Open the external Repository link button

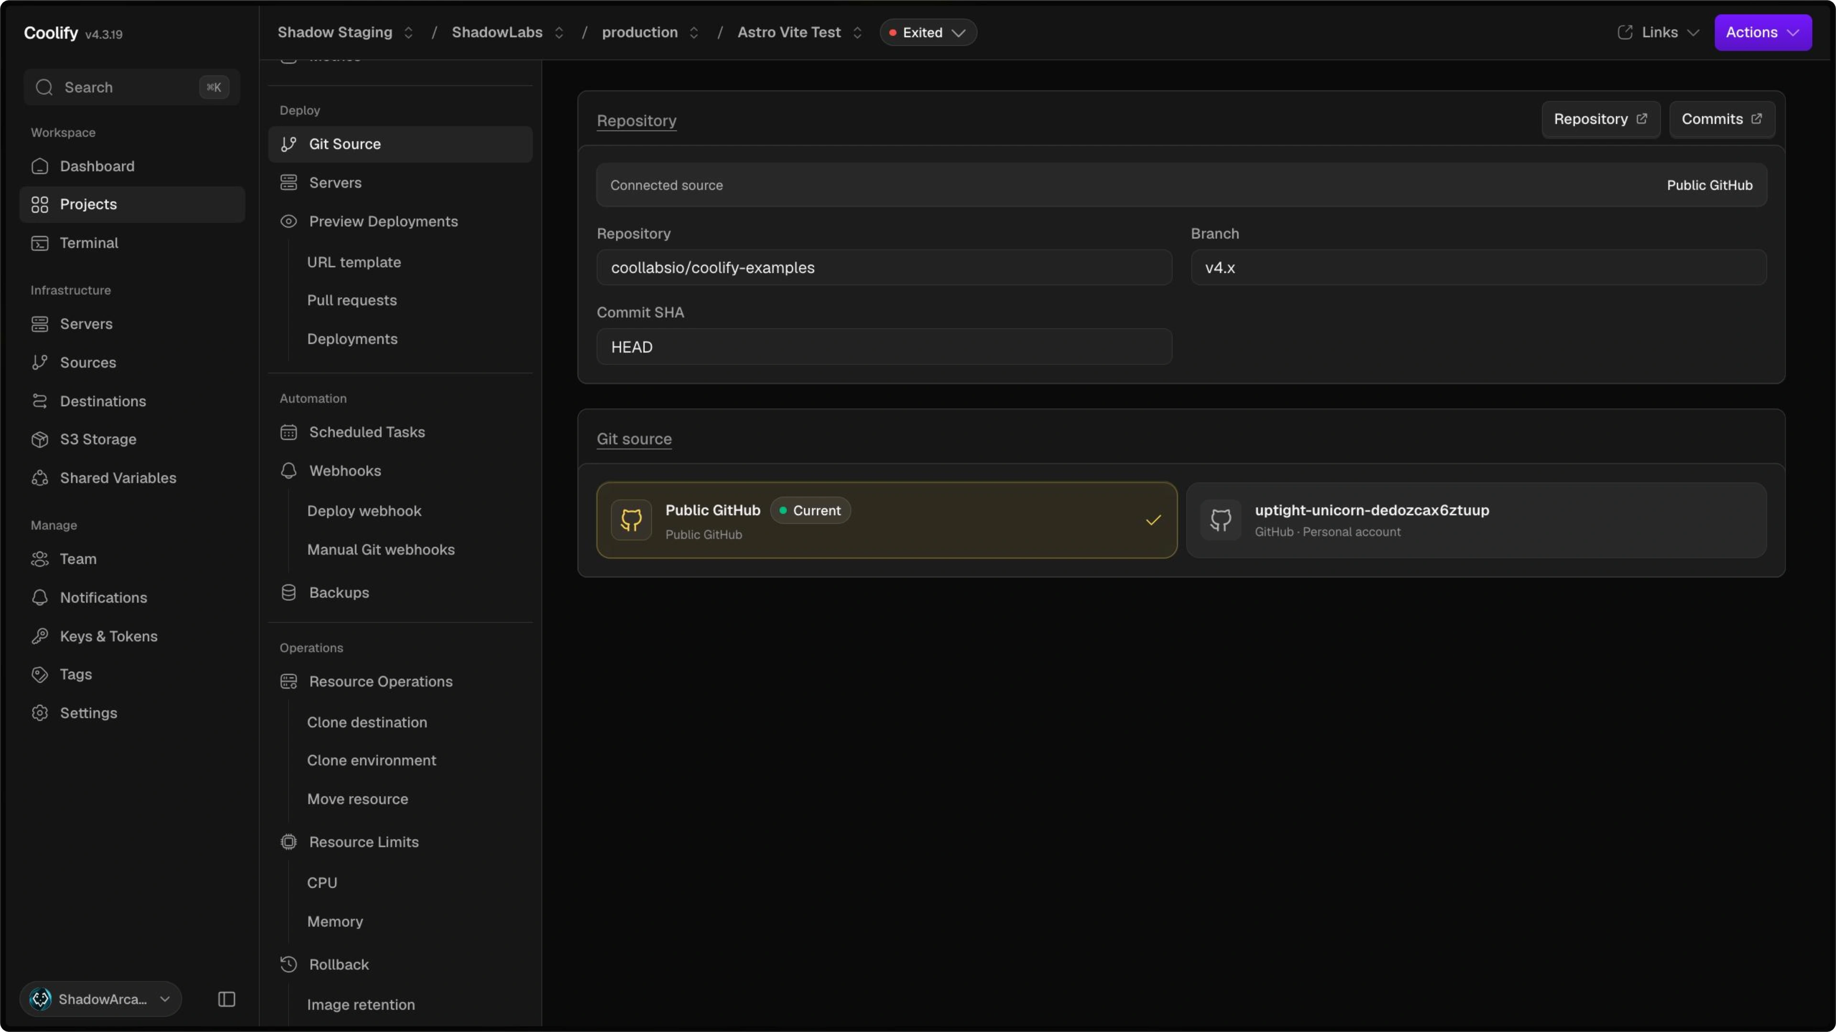[1601, 119]
